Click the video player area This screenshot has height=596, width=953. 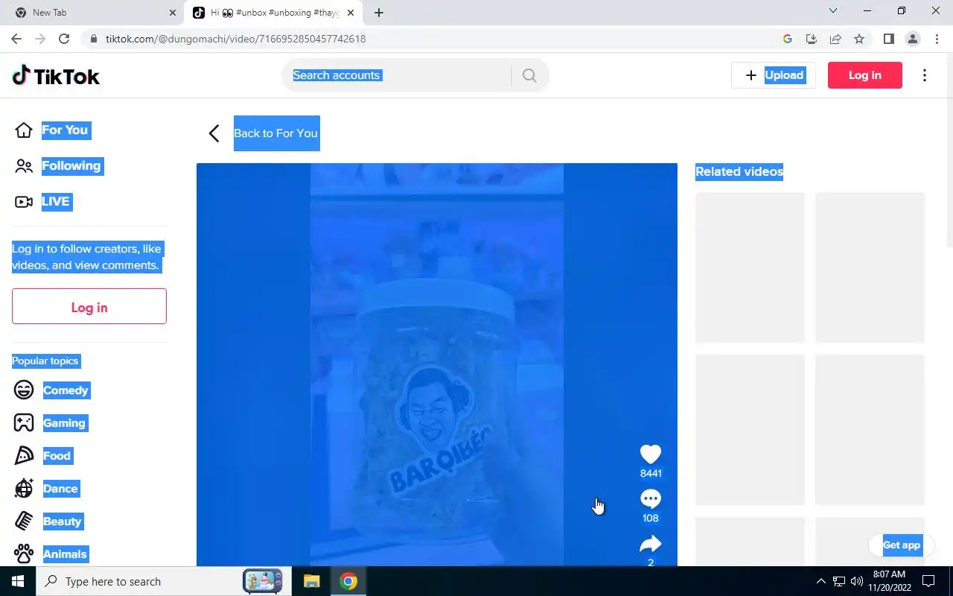coord(437,364)
